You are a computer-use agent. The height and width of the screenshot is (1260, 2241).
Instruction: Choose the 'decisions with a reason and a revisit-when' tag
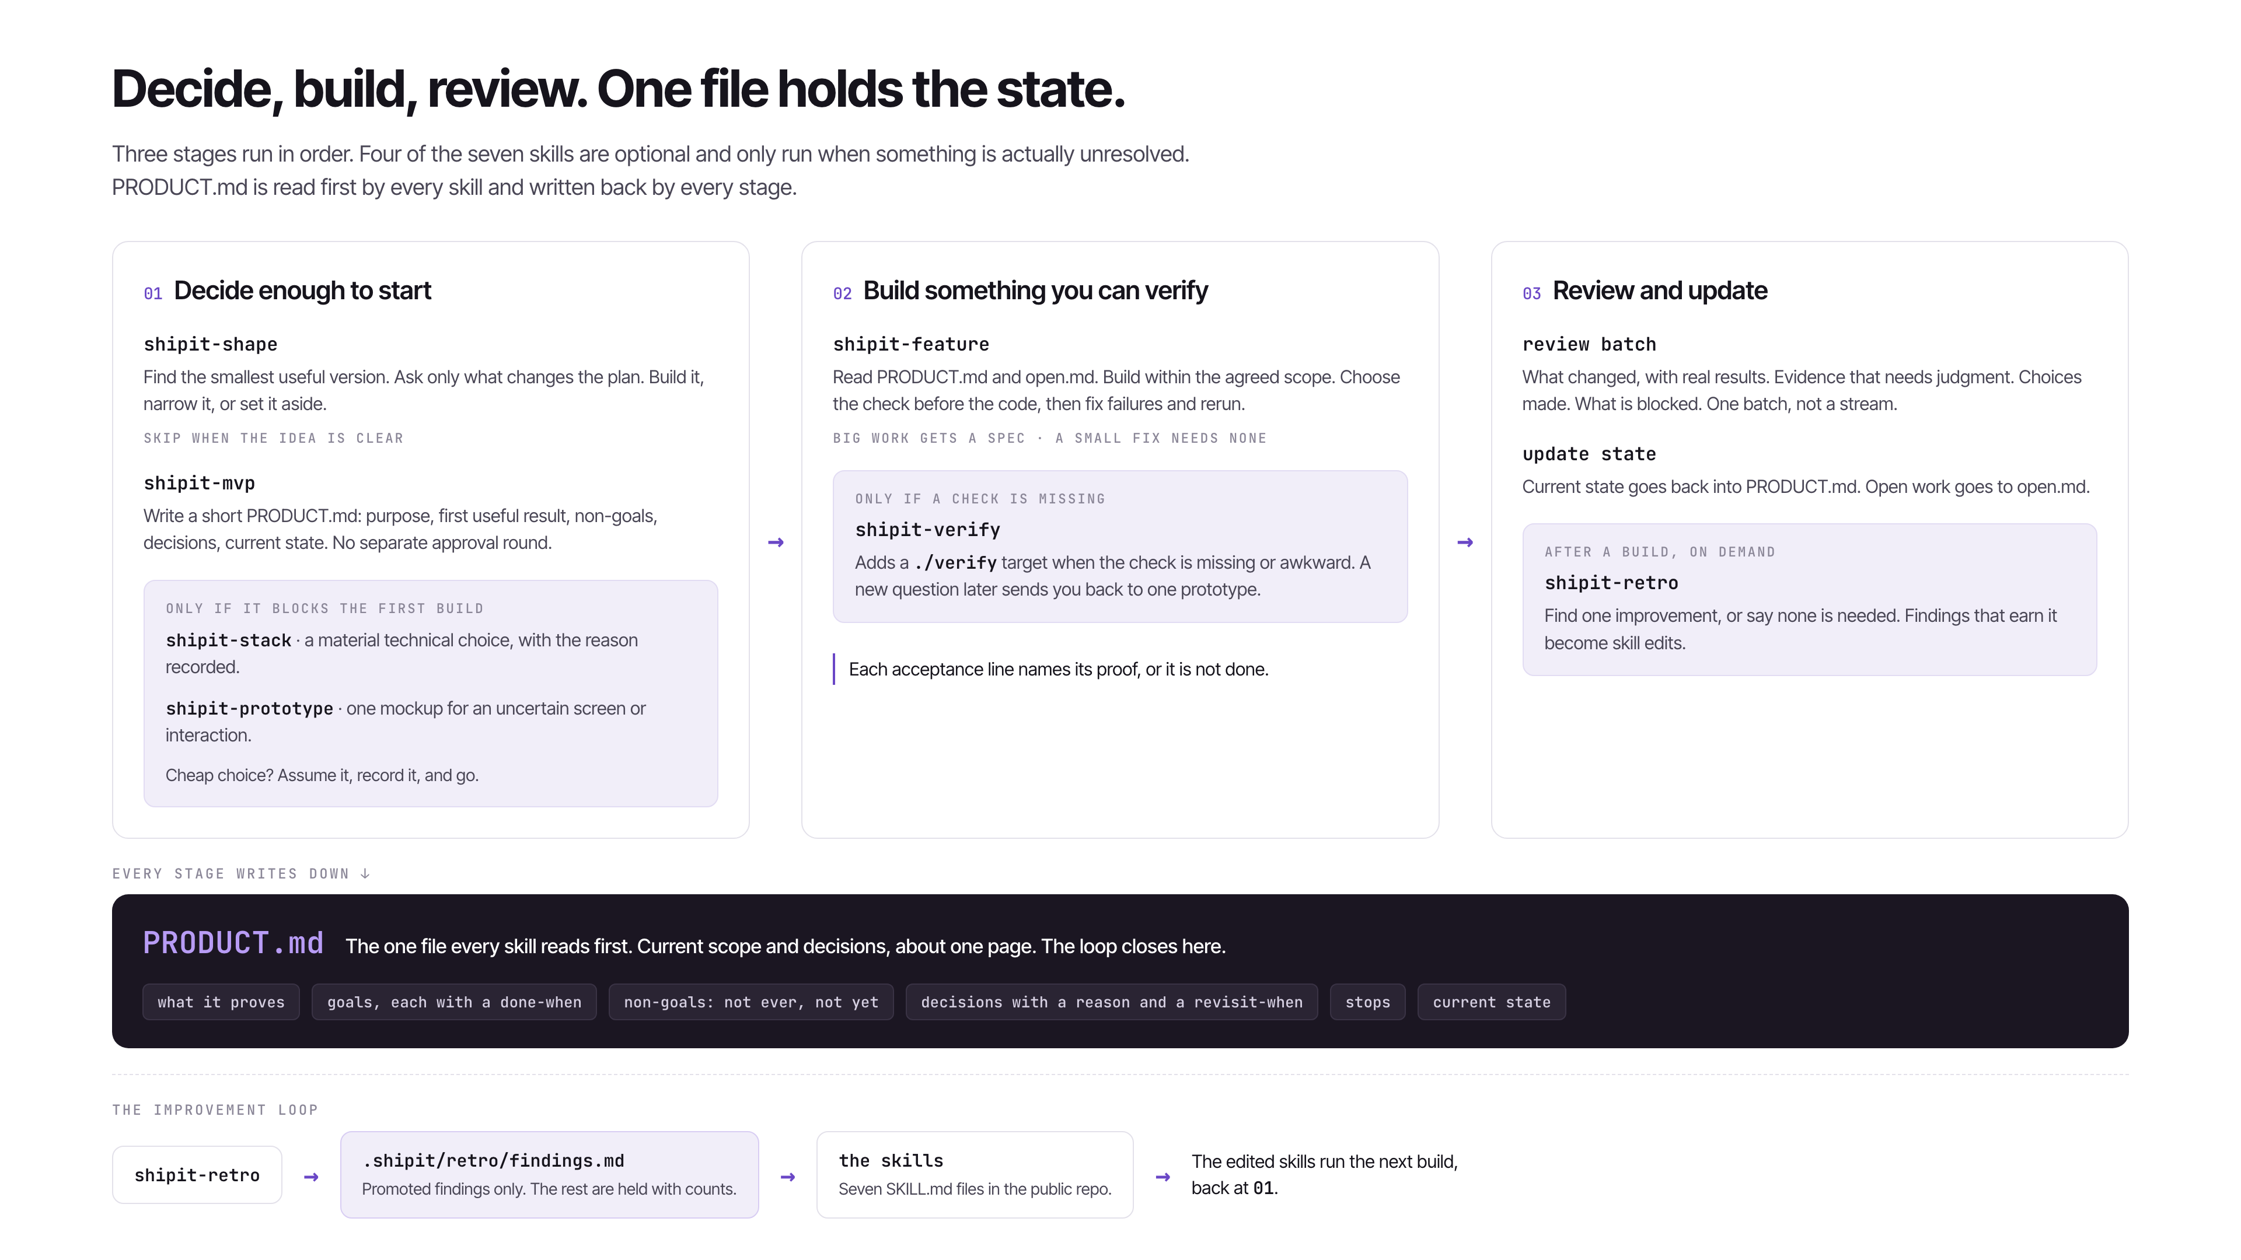[1112, 1002]
